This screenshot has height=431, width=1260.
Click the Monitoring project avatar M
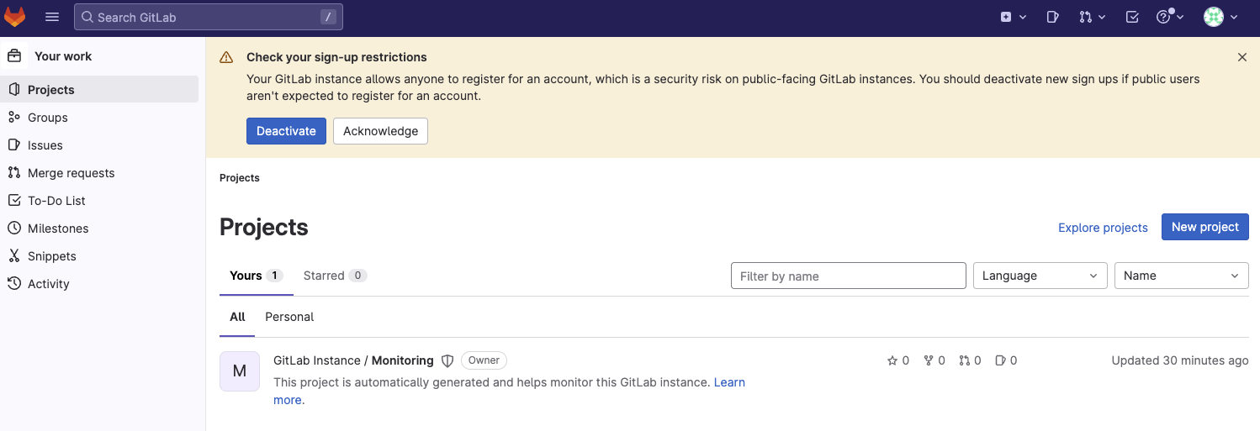(240, 371)
